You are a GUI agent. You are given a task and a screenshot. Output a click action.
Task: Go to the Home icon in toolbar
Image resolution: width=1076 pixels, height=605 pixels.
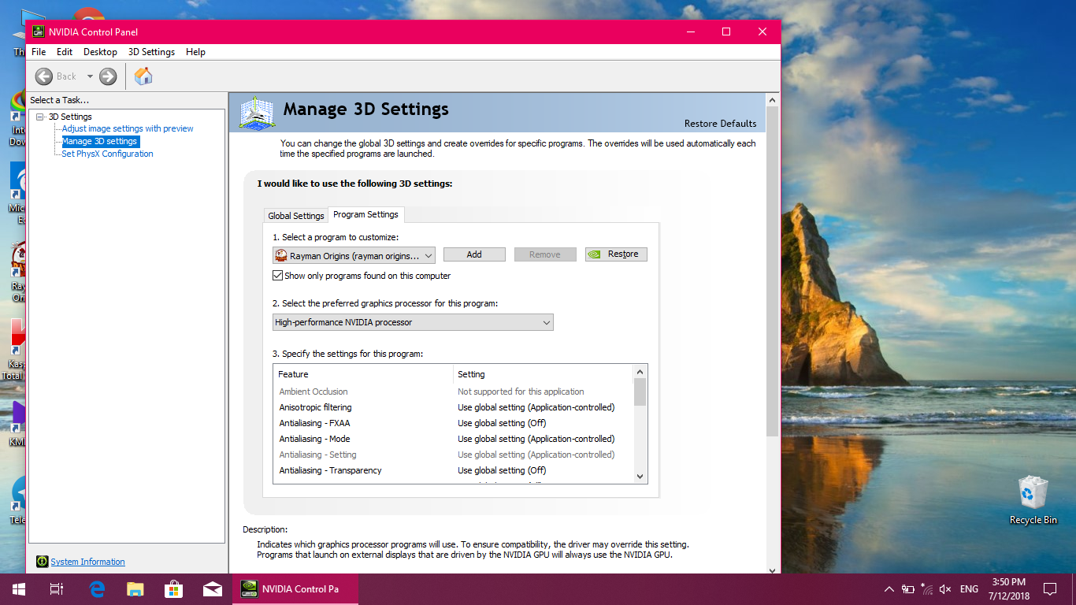tap(143, 76)
